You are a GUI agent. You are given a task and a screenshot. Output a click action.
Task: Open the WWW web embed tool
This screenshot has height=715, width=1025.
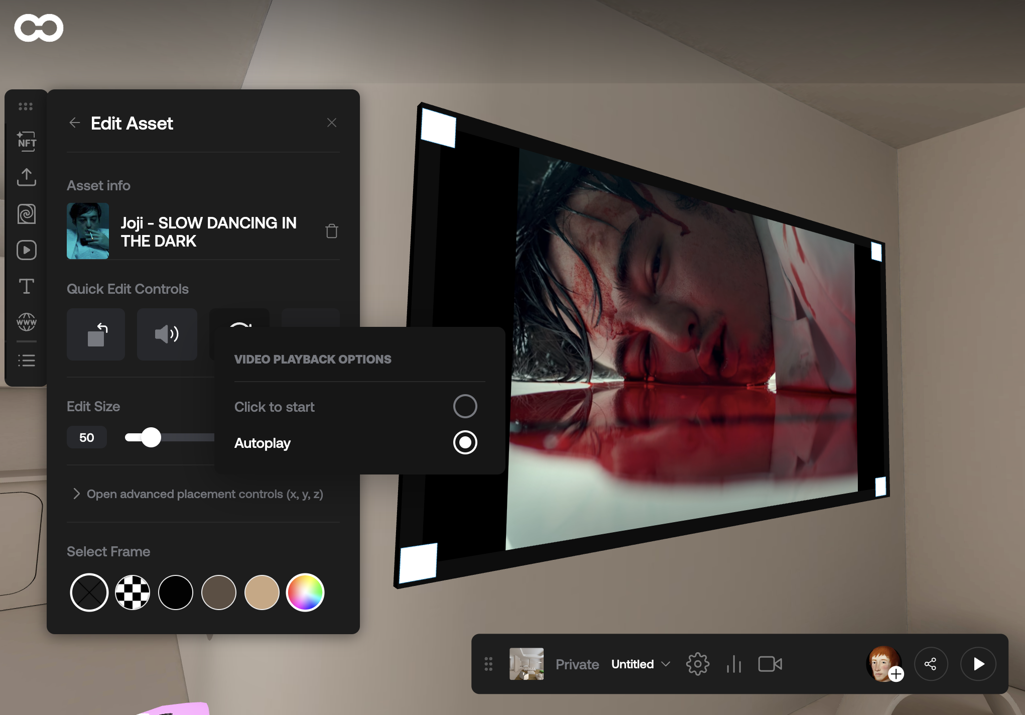27,322
